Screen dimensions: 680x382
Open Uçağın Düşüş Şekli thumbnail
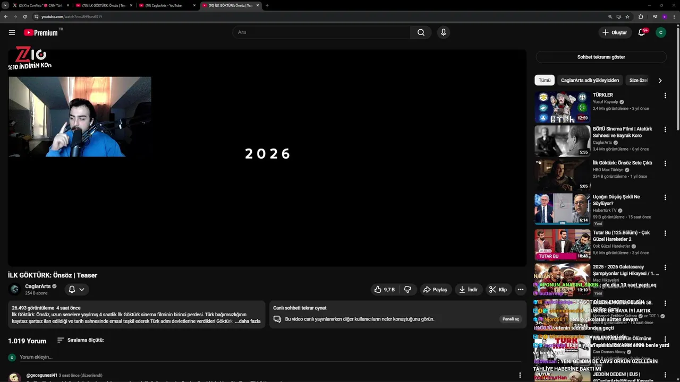[562, 209]
